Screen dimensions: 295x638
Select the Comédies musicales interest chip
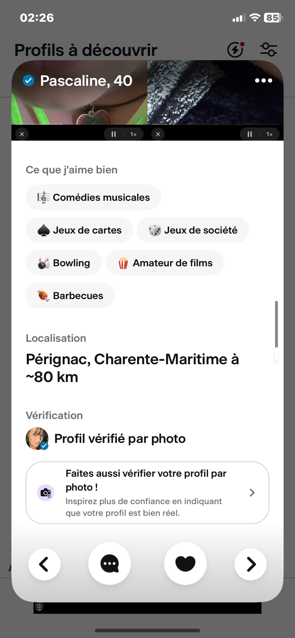click(x=93, y=197)
